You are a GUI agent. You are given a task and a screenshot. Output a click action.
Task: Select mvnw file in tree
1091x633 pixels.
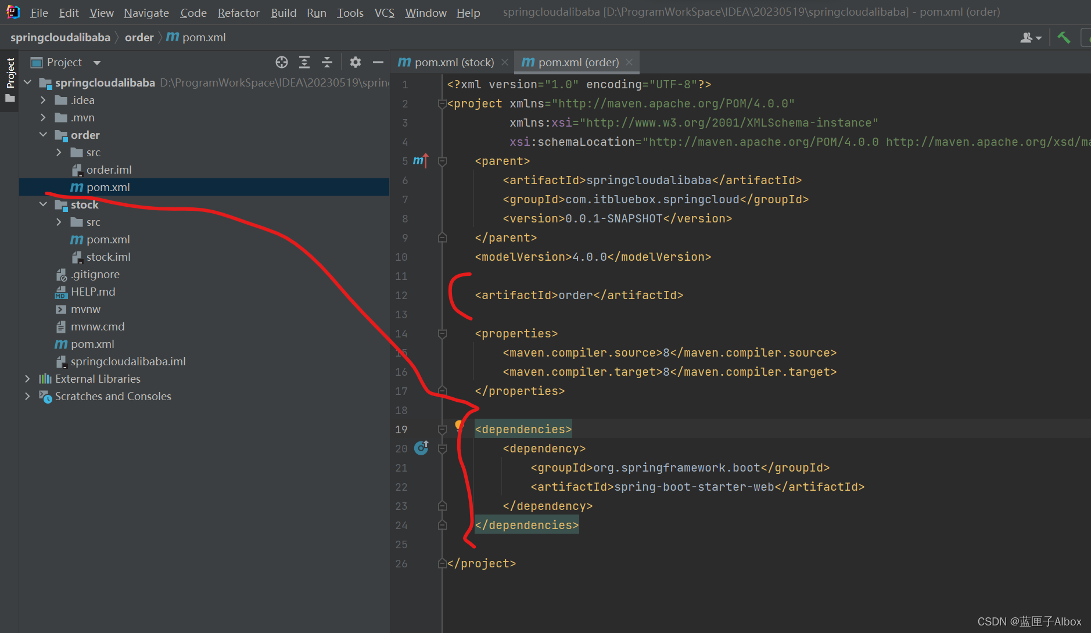[85, 309]
